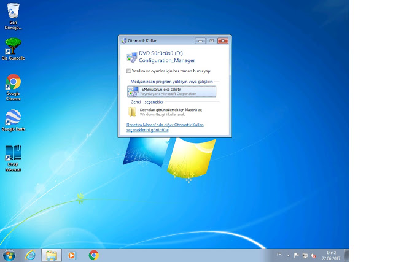The width and height of the screenshot is (393, 262).
Task: Close the Otomatik Kullan dialog
Action: (x=223, y=40)
